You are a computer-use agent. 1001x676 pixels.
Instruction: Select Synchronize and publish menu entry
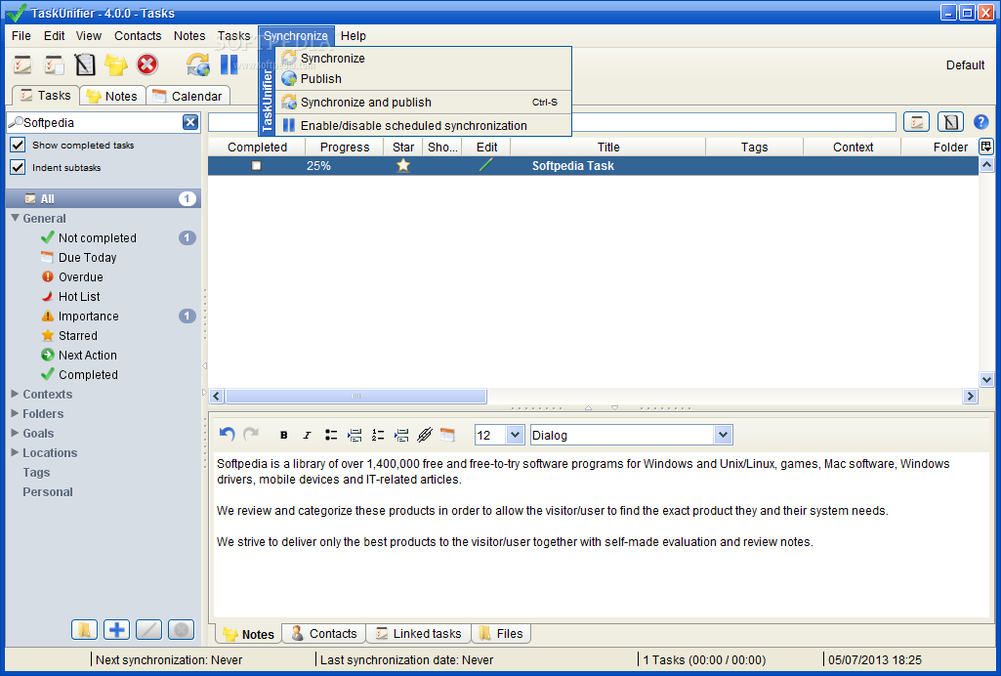tap(422, 103)
